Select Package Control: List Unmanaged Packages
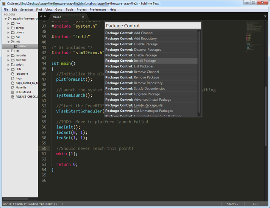 tap(151, 111)
